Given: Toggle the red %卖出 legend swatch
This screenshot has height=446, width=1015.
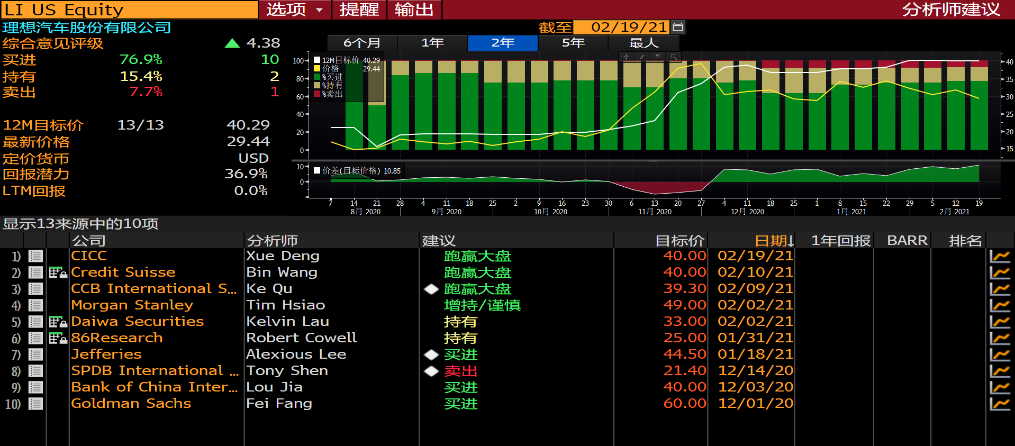Looking at the screenshot, I should [x=317, y=94].
